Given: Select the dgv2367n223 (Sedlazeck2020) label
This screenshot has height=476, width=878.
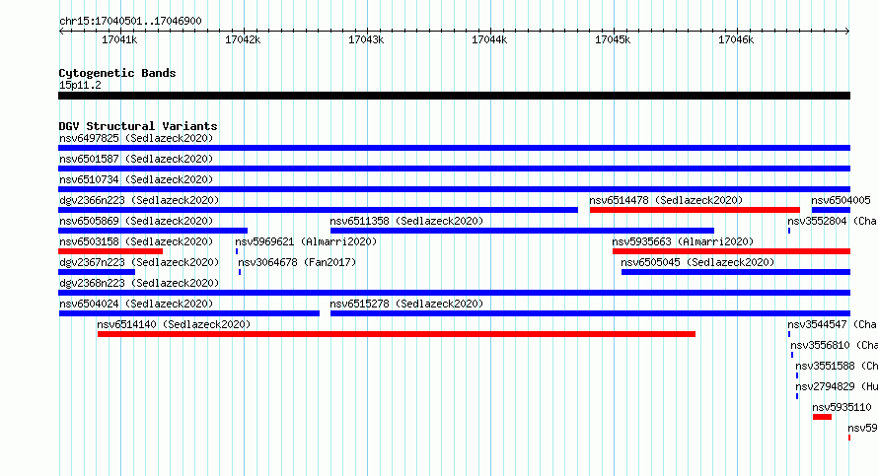Looking at the screenshot, I should tap(139, 262).
